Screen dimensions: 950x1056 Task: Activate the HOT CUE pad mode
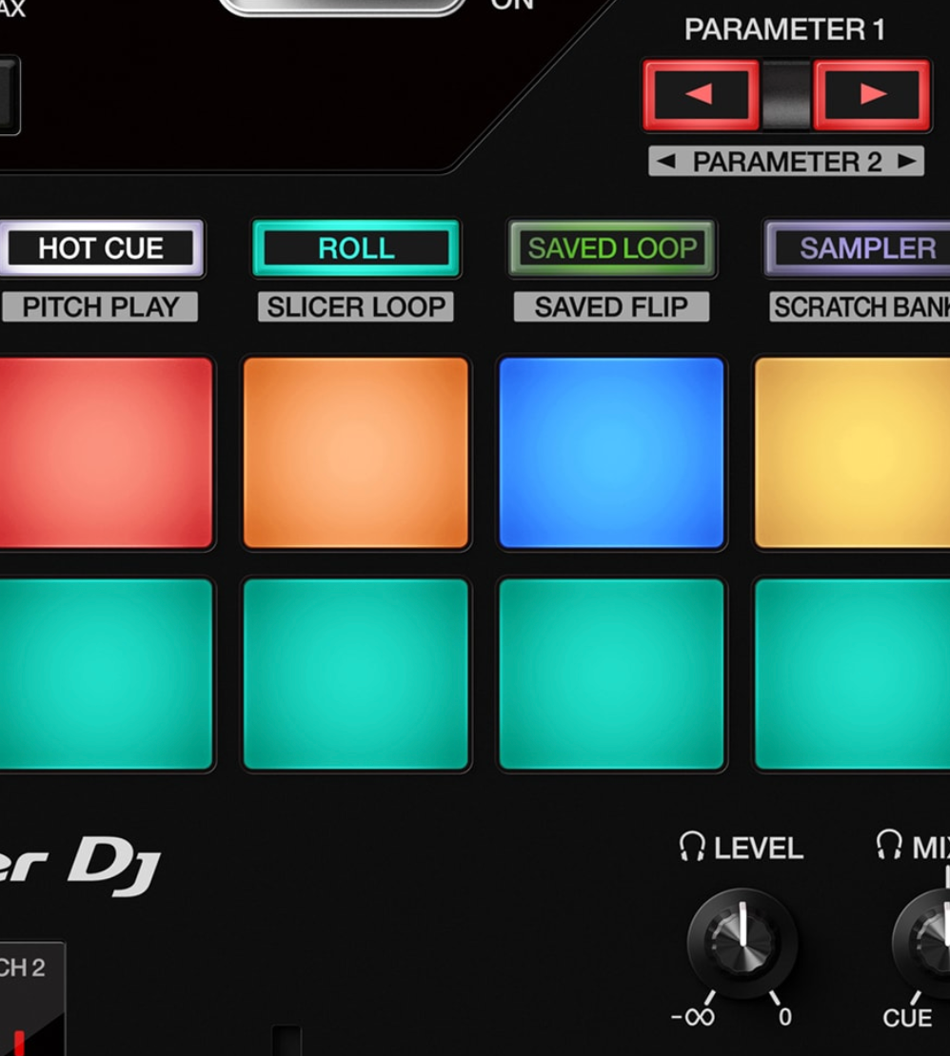[100, 248]
